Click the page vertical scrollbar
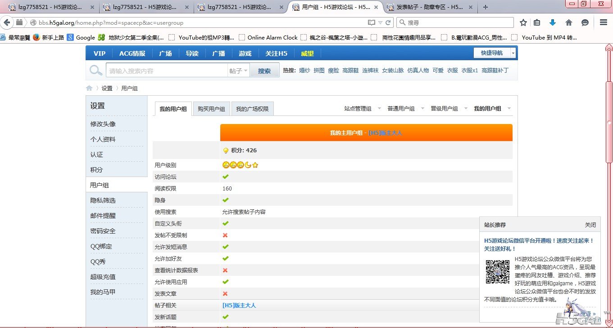The height and width of the screenshot is (328, 613). click(x=609, y=186)
